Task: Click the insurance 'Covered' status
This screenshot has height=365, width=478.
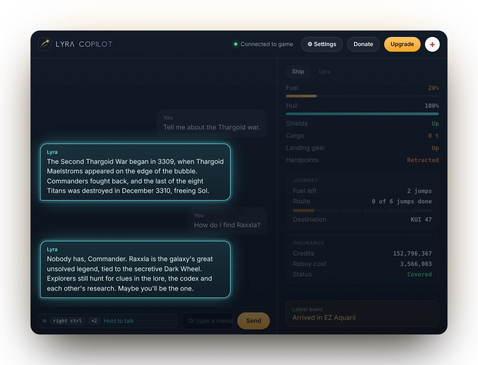Action: [x=419, y=274]
